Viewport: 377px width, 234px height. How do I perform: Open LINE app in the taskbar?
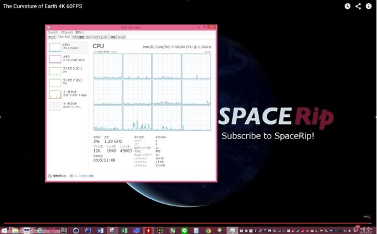click(x=184, y=231)
